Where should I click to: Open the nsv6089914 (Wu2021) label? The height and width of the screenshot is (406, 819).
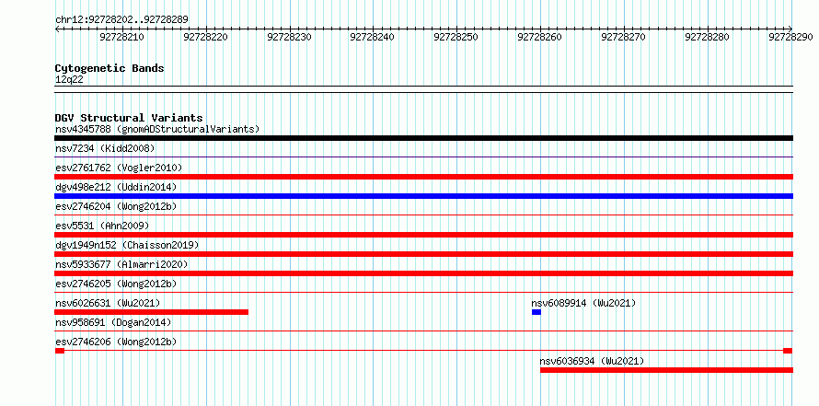(x=583, y=303)
